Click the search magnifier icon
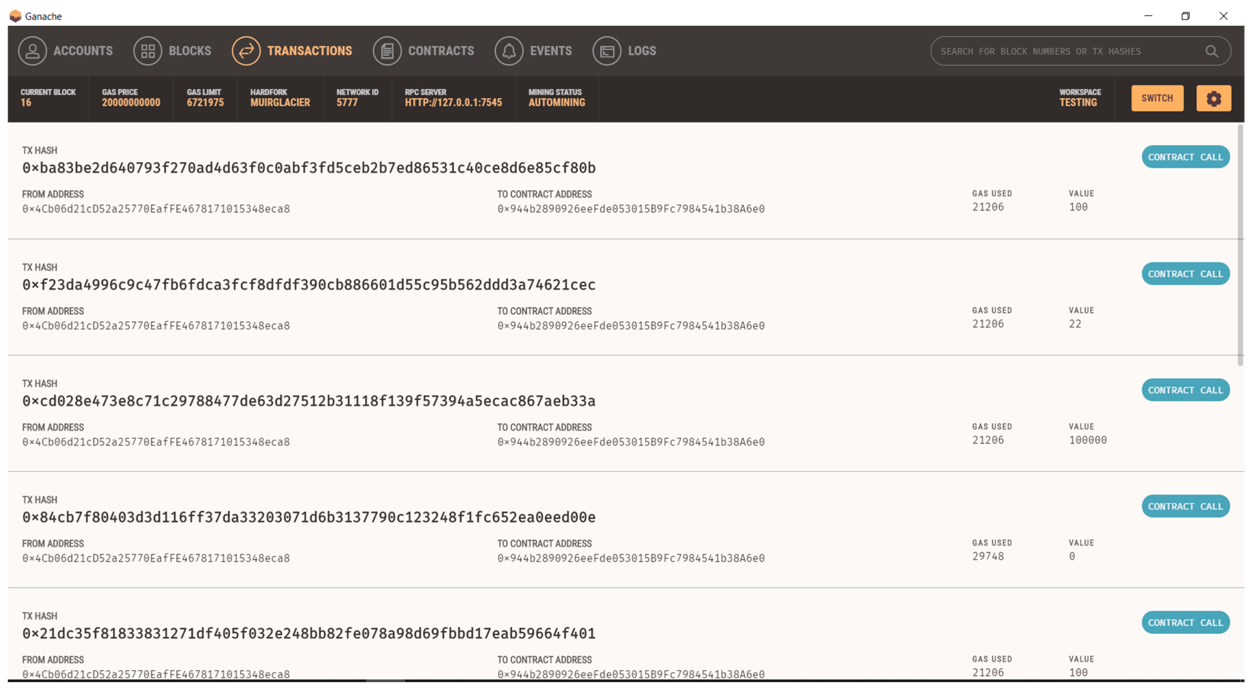 tap(1211, 51)
